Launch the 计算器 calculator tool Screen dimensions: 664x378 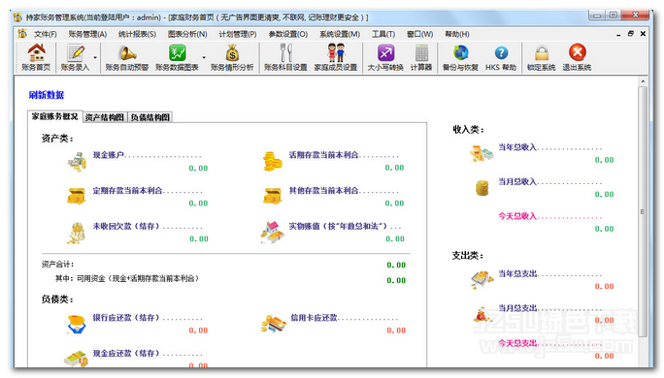pyautogui.click(x=421, y=57)
